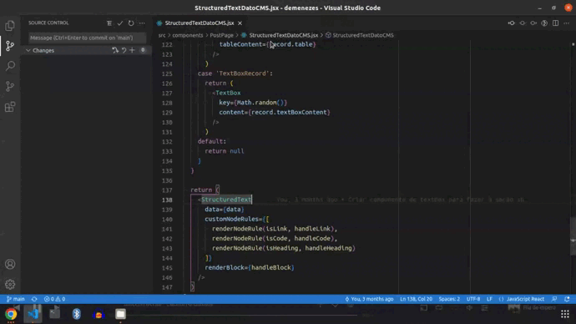The image size is (576, 324).
Task: Click the Visual Studio Code dock icon
Action: coord(33,314)
